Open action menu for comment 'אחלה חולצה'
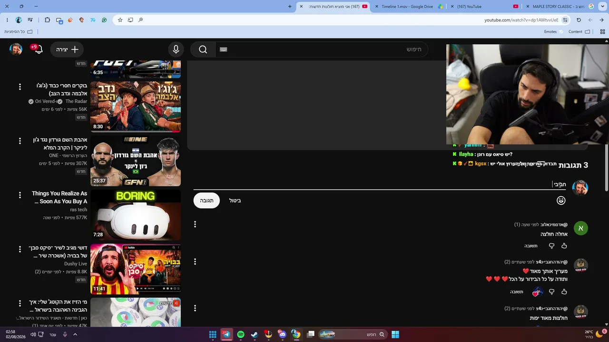 (195, 224)
